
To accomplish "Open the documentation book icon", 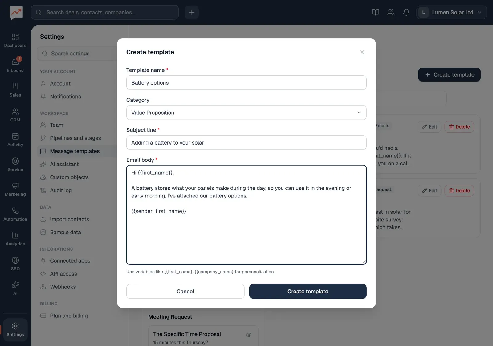I will coord(375,12).
